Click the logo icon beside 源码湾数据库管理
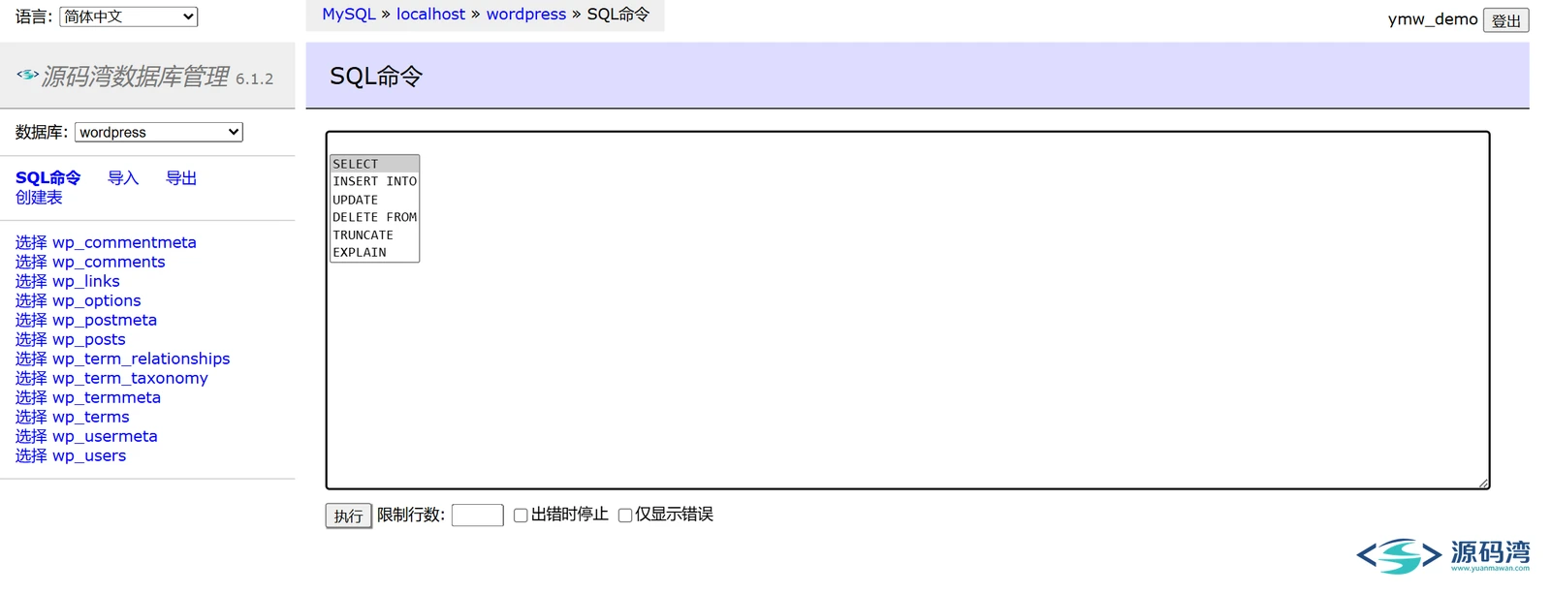This screenshot has width=1551, height=594. tap(27, 75)
